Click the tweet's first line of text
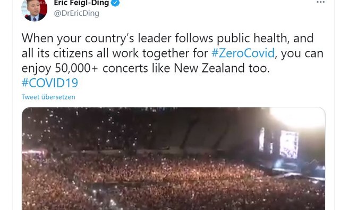The height and width of the screenshot is (210, 340). click(x=168, y=39)
